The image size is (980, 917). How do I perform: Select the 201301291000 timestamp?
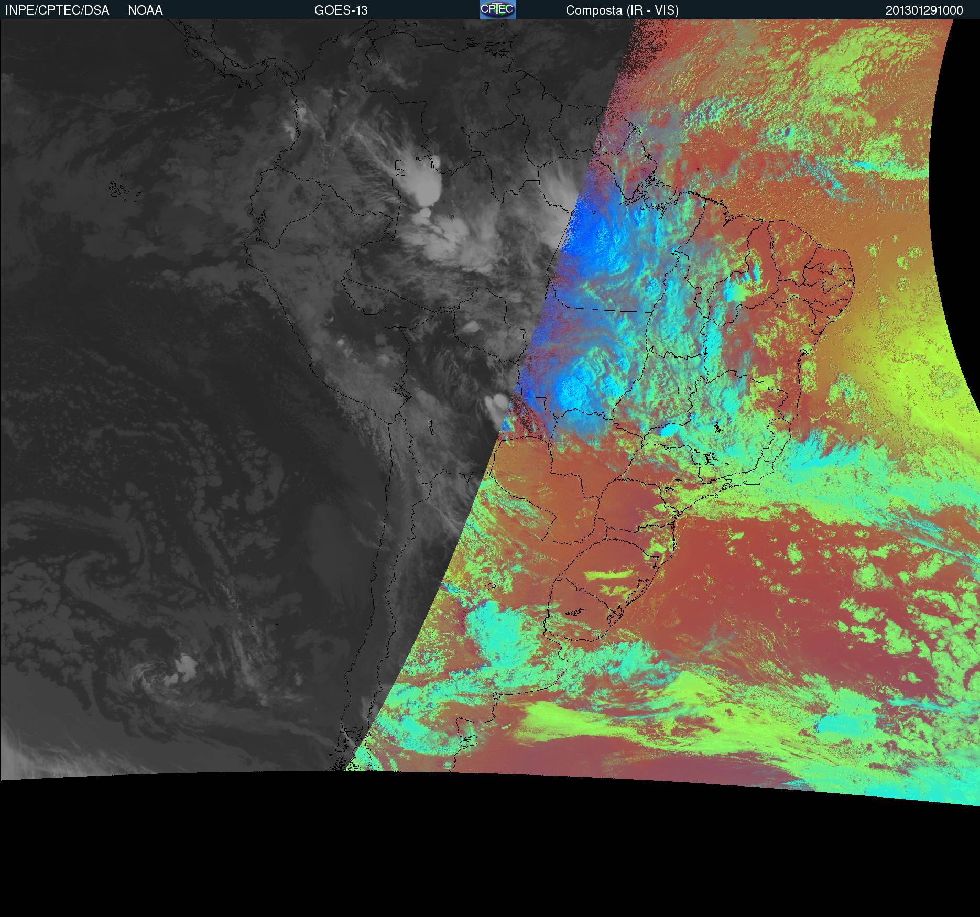click(x=924, y=10)
